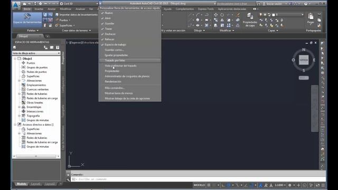
Task: Open the Express Tools ribbon tab
Action: (206, 9)
